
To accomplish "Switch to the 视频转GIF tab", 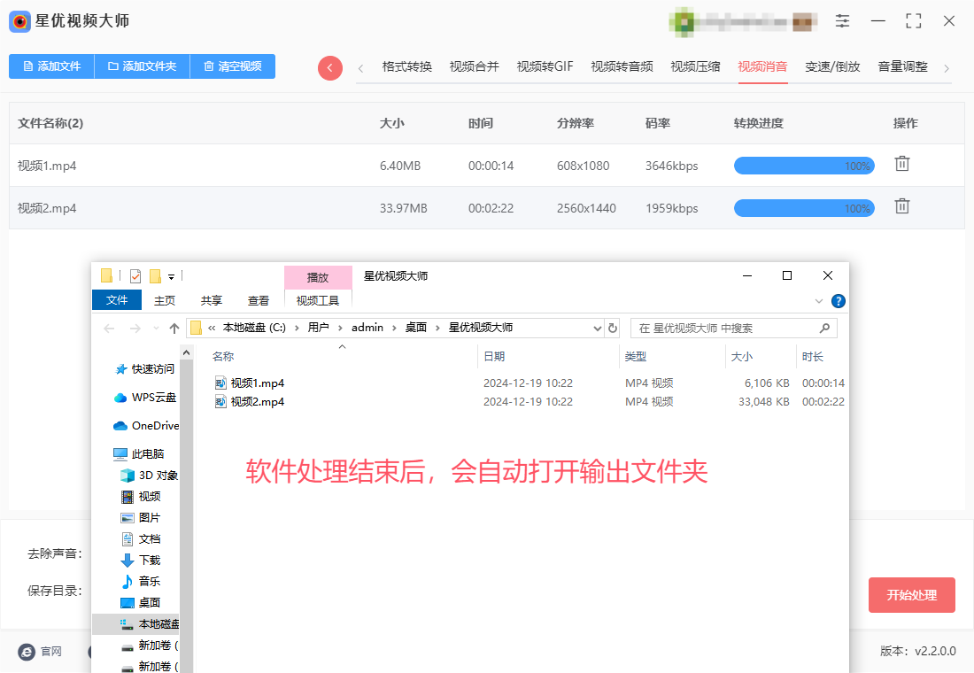I will click(545, 66).
